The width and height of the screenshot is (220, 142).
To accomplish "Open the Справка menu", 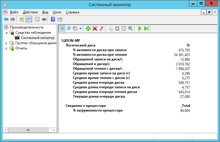I will 72,12.
